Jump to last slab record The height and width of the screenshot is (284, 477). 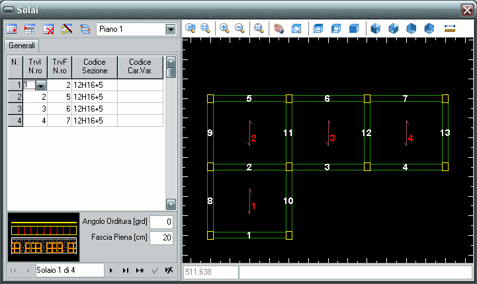pyautogui.click(x=125, y=270)
